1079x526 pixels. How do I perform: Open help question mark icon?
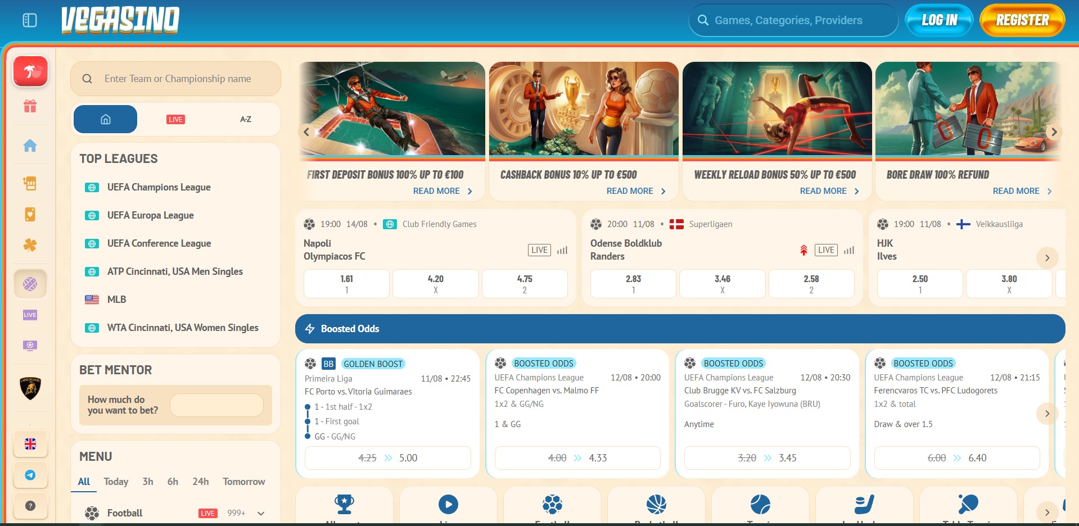point(30,506)
